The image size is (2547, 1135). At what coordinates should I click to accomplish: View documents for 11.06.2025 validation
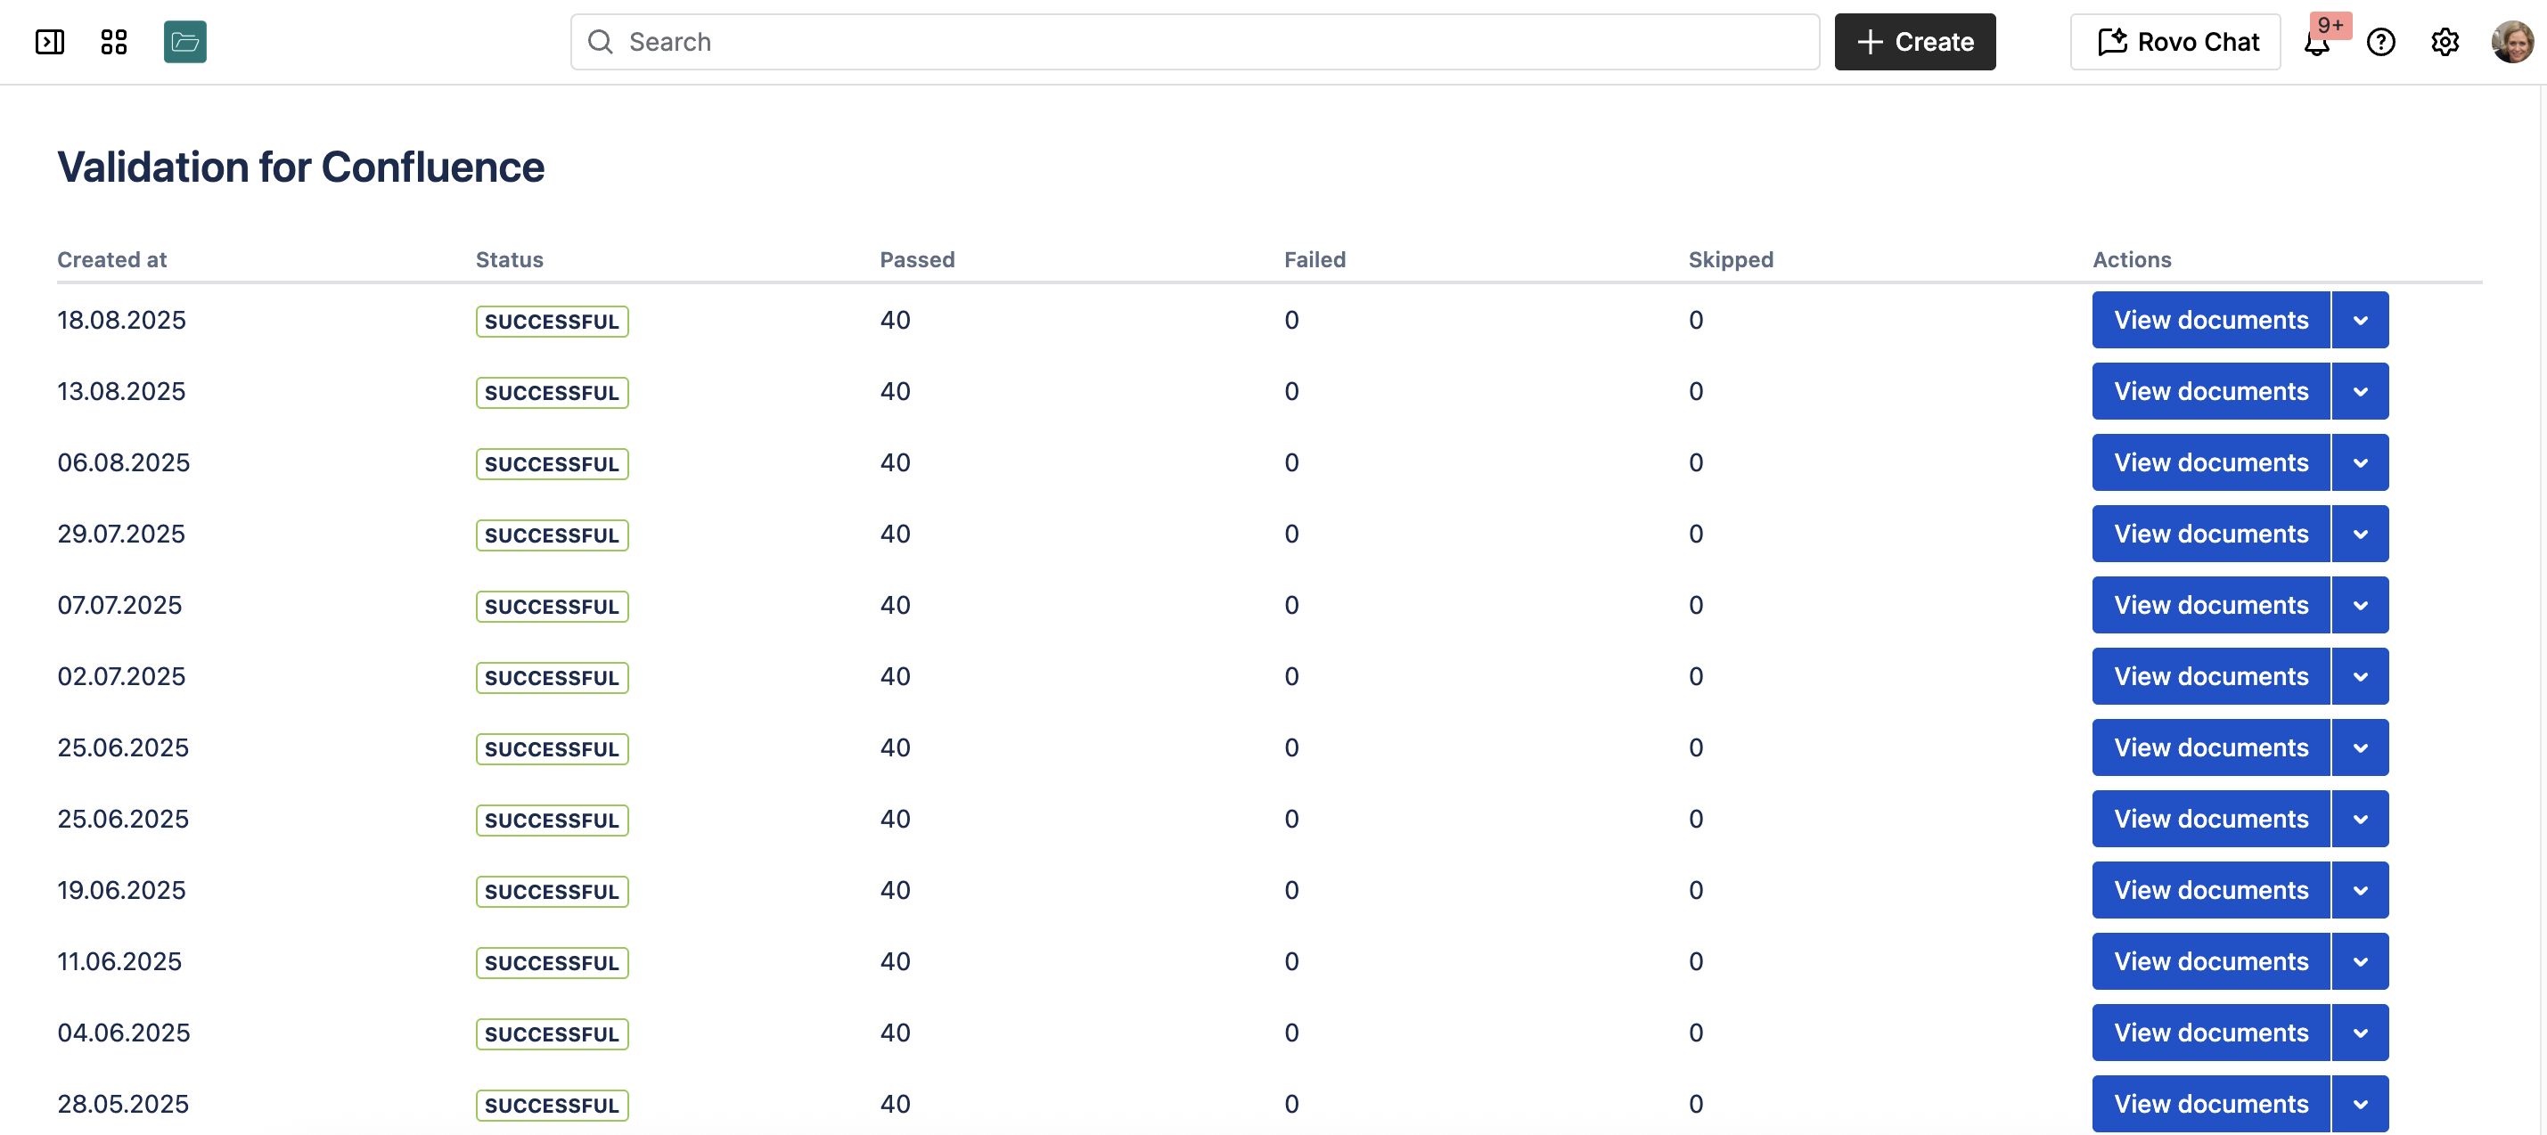pos(2211,961)
